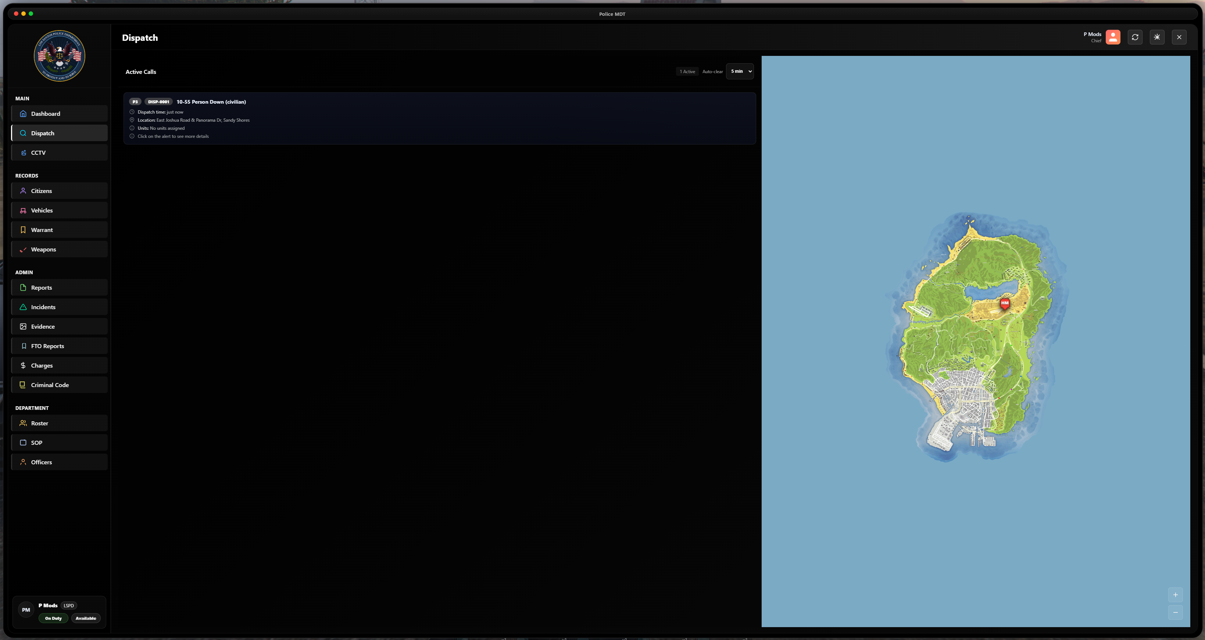Click the Reports document icon
This screenshot has height=640, width=1205.
23,288
